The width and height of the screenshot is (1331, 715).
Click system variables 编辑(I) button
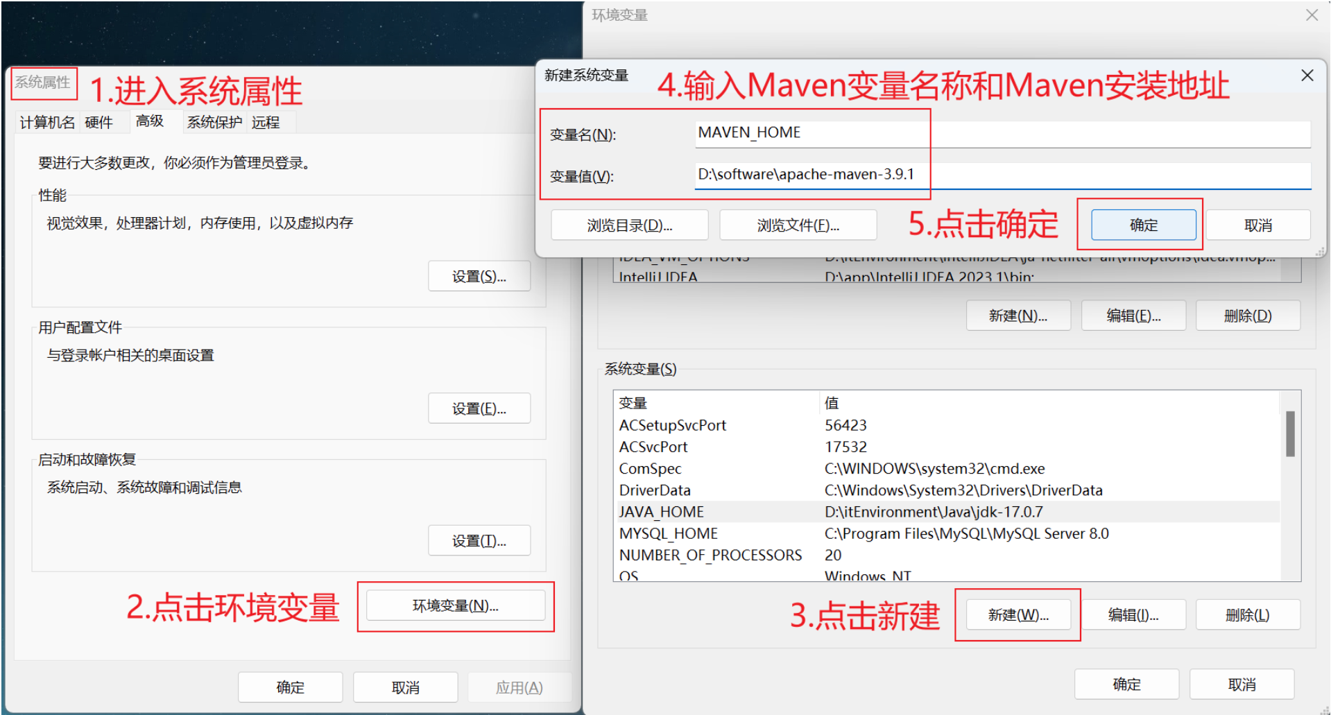point(1133,615)
